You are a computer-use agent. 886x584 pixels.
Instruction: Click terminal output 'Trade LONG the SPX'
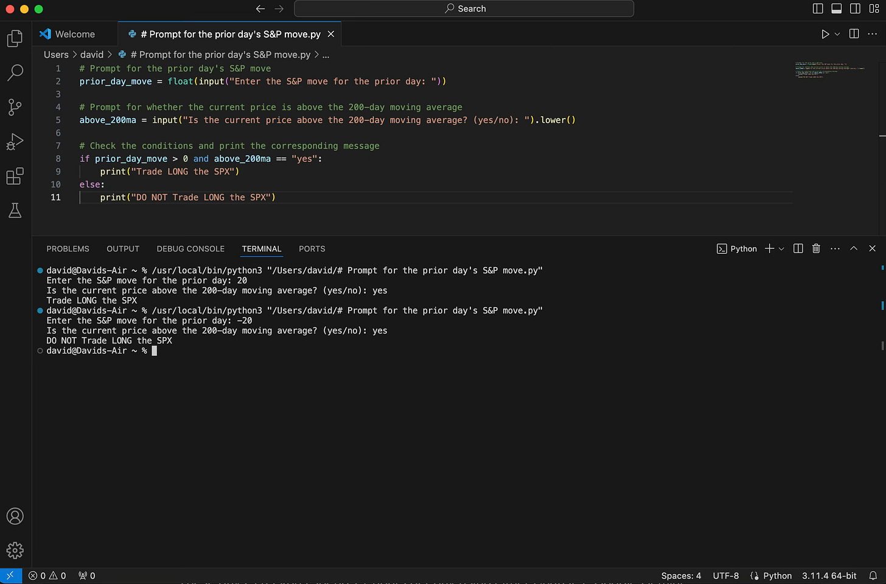pyautogui.click(x=92, y=301)
